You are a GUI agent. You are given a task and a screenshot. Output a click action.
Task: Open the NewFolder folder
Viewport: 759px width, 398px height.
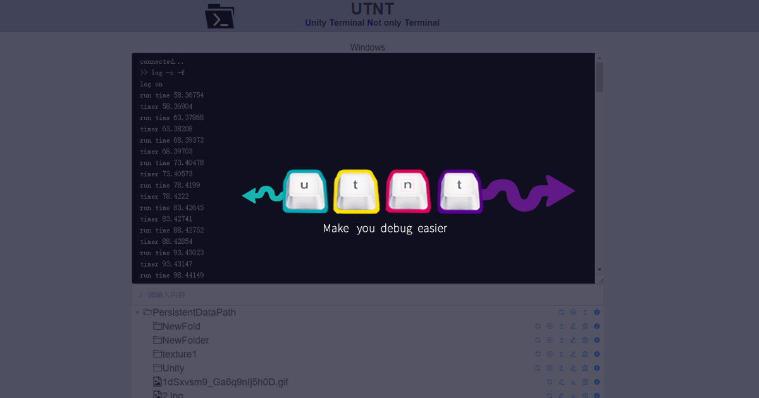tap(181, 340)
